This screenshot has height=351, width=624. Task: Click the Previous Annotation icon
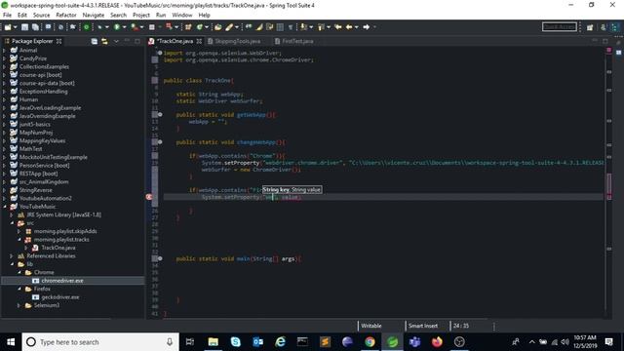(321, 27)
